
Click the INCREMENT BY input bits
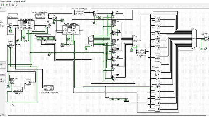click(141, 51)
